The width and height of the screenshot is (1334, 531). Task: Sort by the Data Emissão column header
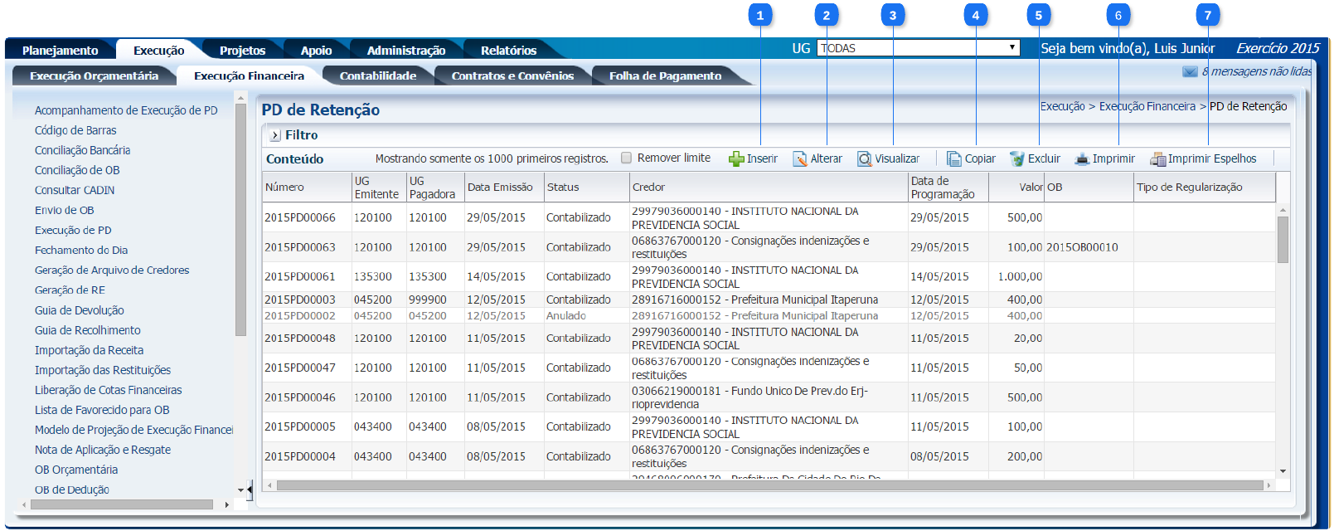[x=500, y=188]
